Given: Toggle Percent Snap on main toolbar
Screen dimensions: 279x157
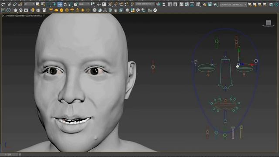Looking at the screenshot, I should [121, 4].
